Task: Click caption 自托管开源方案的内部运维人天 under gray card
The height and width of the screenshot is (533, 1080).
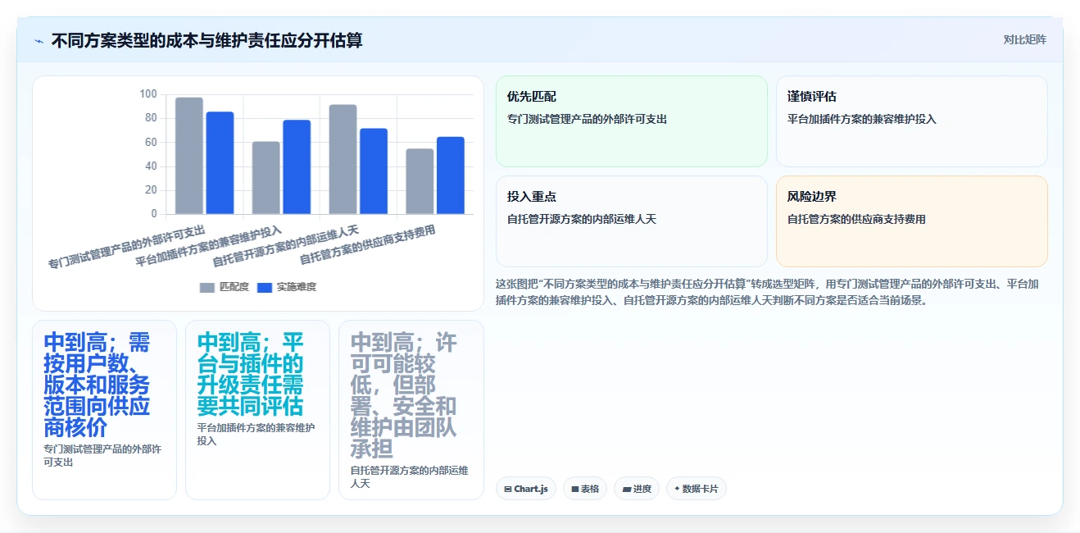Action: (410, 477)
